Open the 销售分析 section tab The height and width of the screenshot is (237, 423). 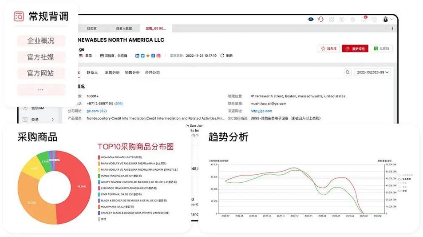click(x=132, y=72)
